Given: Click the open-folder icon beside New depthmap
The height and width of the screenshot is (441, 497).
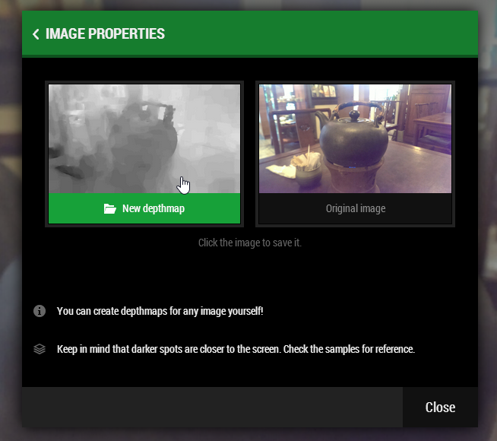Looking at the screenshot, I should click(109, 208).
